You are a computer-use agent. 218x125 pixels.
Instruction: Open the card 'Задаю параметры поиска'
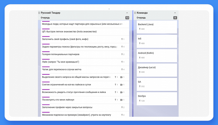point(85,47)
